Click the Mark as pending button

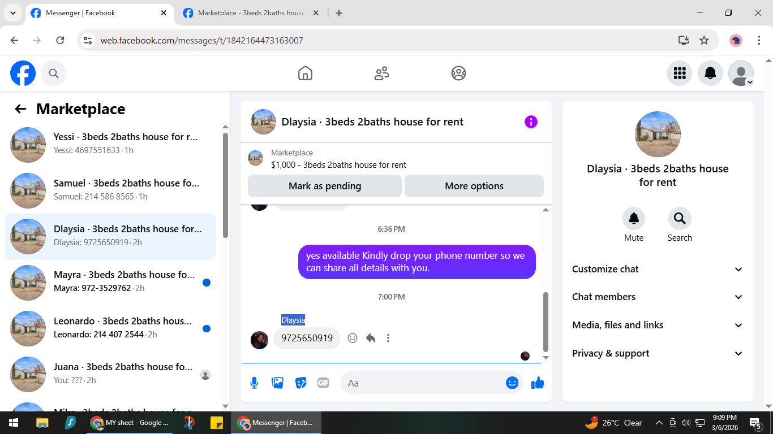point(325,186)
